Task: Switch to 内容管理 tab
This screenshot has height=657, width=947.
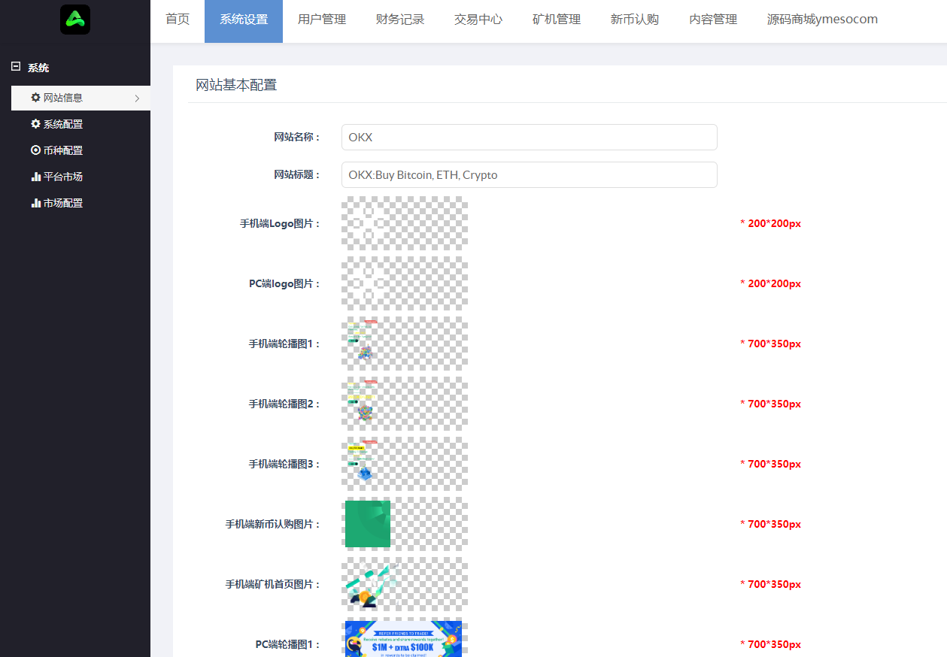Action: pyautogui.click(x=713, y=20)
